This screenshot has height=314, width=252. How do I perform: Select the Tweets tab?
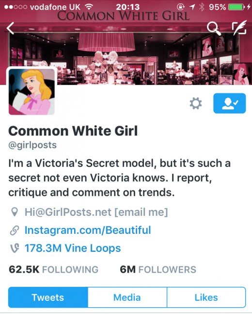[x=48, y=297]
